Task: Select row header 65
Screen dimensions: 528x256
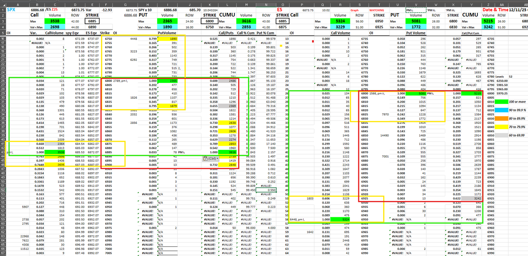Action: [3, 244]
